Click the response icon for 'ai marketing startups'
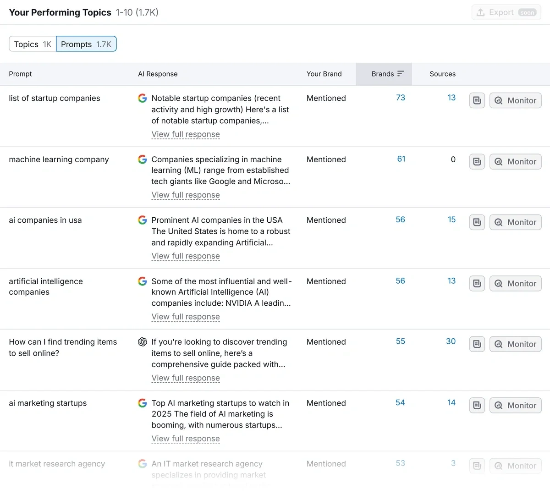Screen dimensions: 550x495 (x=477, y=405)
